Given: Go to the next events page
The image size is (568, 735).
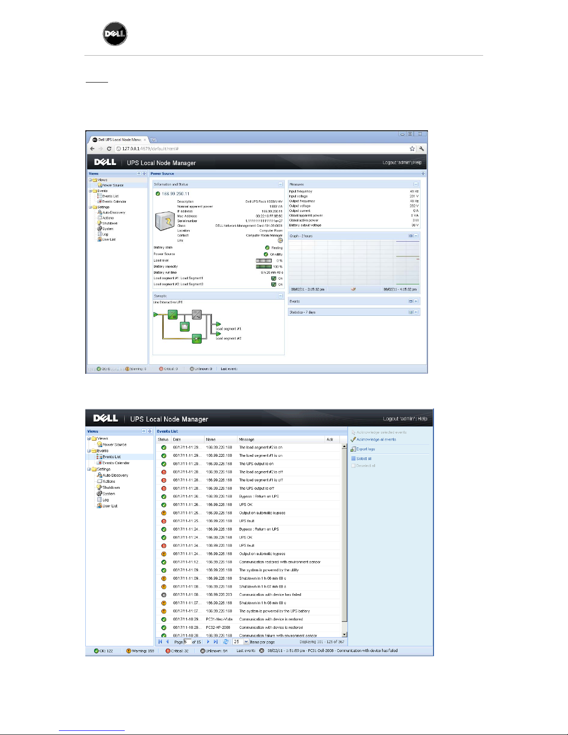Looking at the screenshot, I should click(x=208, y=642).
